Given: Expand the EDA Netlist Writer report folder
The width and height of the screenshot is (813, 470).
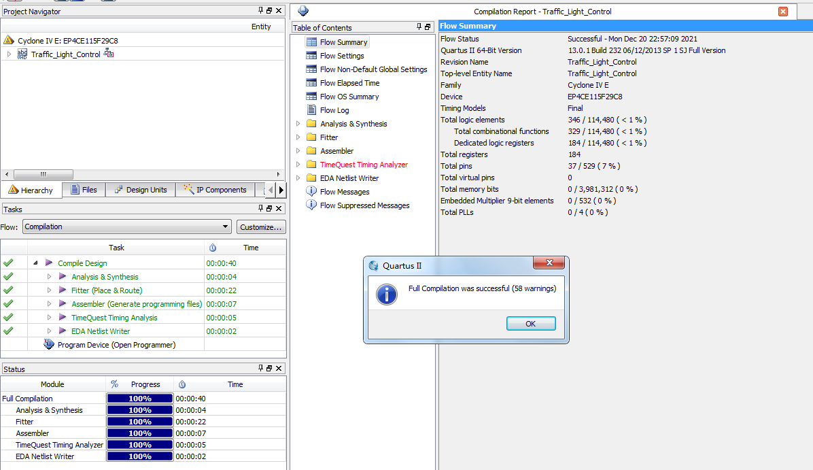Looking at the screenshot, I should (298, 178).
